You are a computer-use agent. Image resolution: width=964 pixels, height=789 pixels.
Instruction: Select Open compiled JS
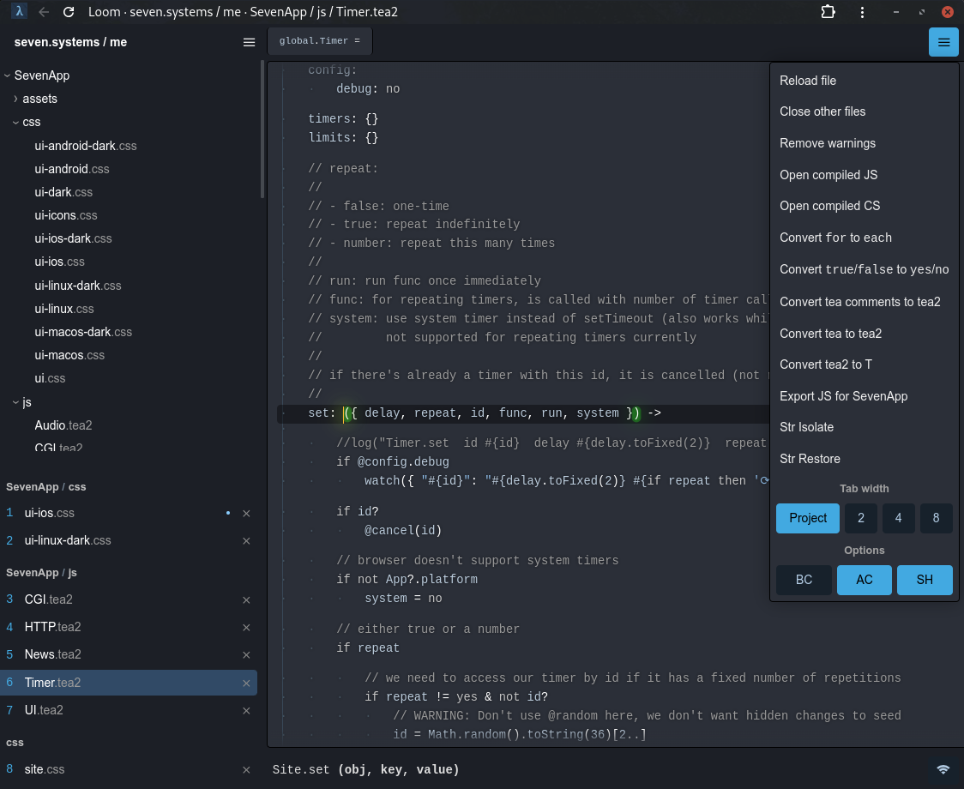tap(864, 175)
